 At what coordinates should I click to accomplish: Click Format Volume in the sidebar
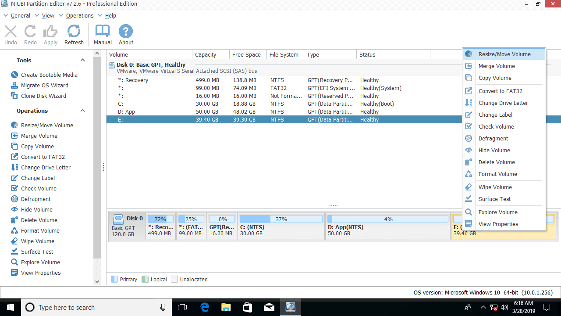40,230
